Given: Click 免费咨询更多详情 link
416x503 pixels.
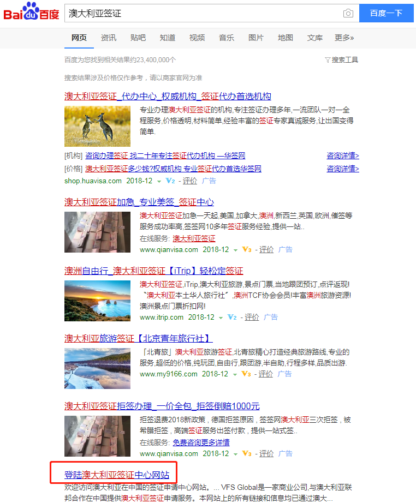Looking at the screenshot, I should (201, 442).
